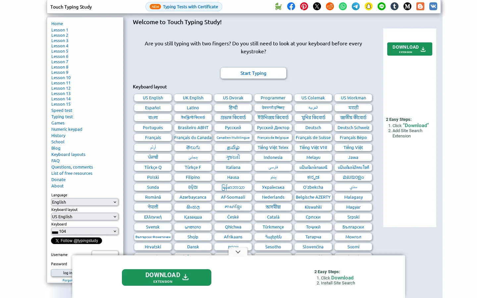Select the Italiana layout
This screenshot has height=298, width=477.
(233, 167)
